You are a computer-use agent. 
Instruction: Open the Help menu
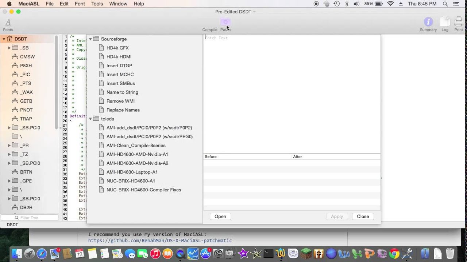(x=139, y=4)
